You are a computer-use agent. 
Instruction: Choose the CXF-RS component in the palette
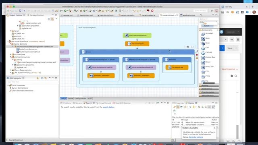(x=207, y=53)
